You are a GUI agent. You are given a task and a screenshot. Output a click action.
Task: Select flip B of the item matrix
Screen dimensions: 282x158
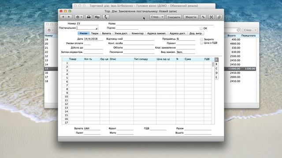[x=216, y=64]
